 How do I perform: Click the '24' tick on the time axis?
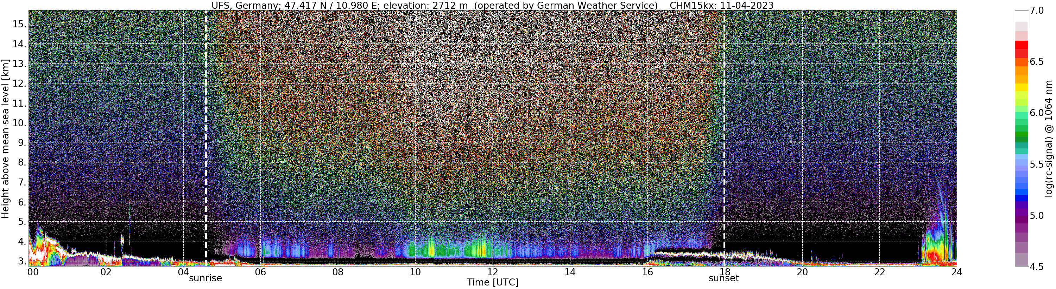tap(956, 272)
